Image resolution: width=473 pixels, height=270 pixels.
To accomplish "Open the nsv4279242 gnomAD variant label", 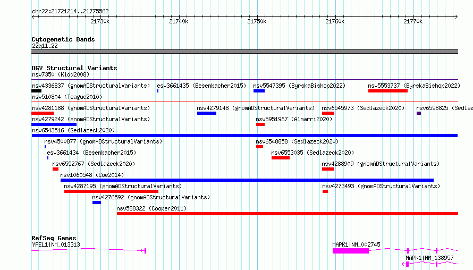I will (91, 119).
